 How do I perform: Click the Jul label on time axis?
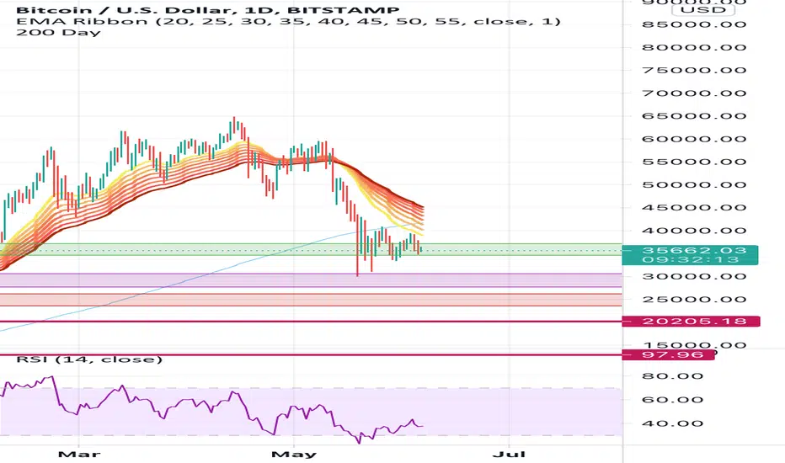(x=509, y=455)
